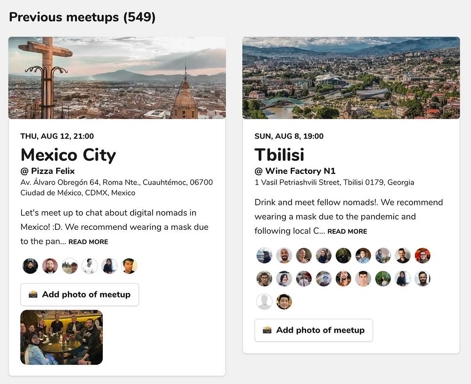
Task: Click Add photo of meetup for Tbilisi
Action: tap(314, 330)
